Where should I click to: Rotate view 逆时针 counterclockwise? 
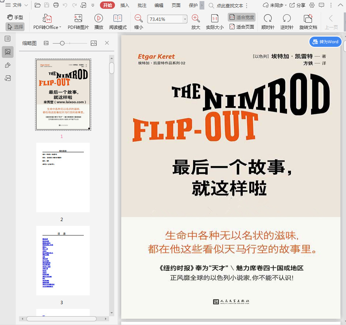287,22
